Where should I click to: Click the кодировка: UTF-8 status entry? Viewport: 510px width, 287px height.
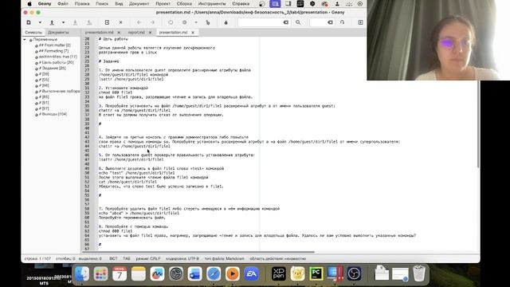[182, 258]
